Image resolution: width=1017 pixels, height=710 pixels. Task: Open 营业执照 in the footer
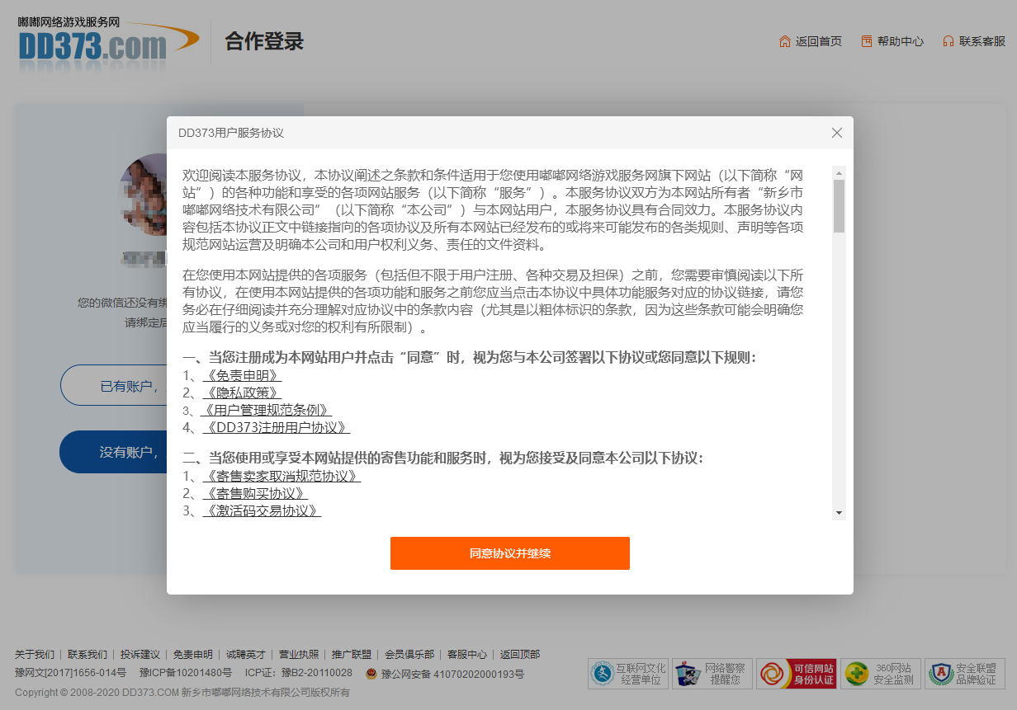299,654
